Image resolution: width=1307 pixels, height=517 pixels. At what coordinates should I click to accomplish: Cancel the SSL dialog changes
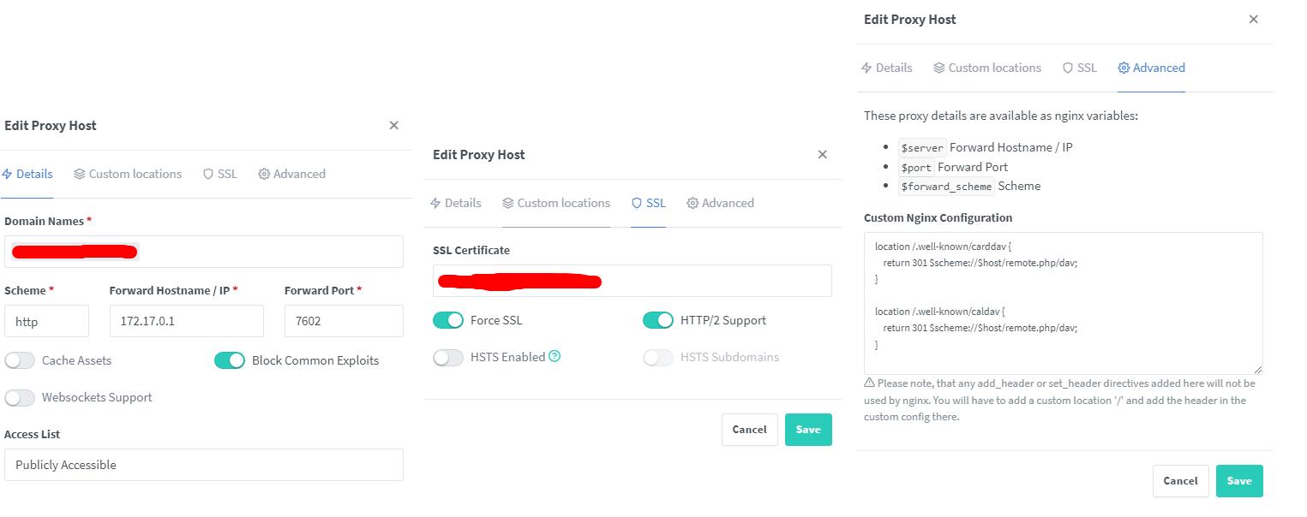tap(749, 429)
